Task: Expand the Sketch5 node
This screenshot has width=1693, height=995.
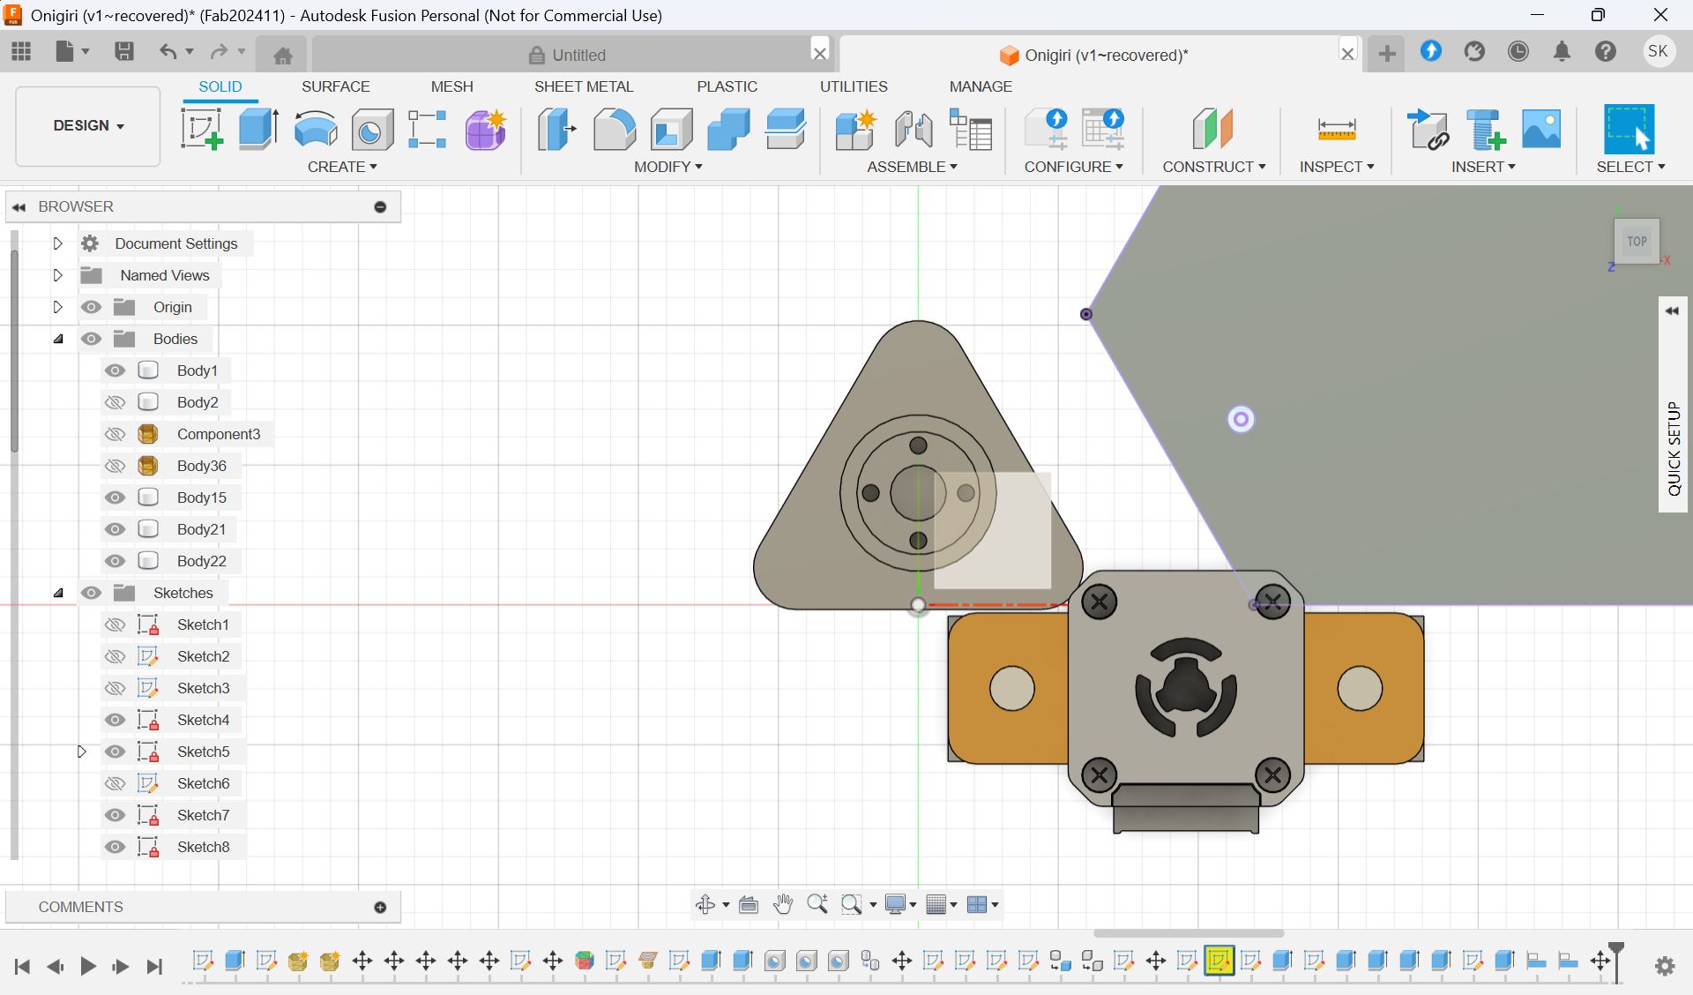Action: [x=82, y=752]
